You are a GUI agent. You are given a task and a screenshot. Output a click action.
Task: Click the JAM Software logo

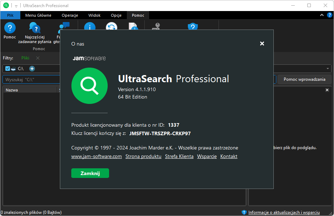tap(89, 58)
